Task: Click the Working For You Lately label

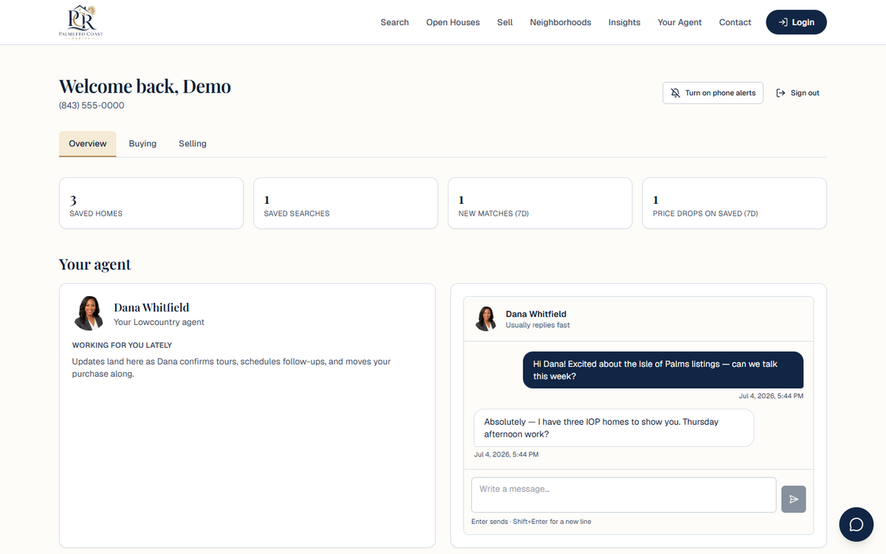Action: (122, 345)
